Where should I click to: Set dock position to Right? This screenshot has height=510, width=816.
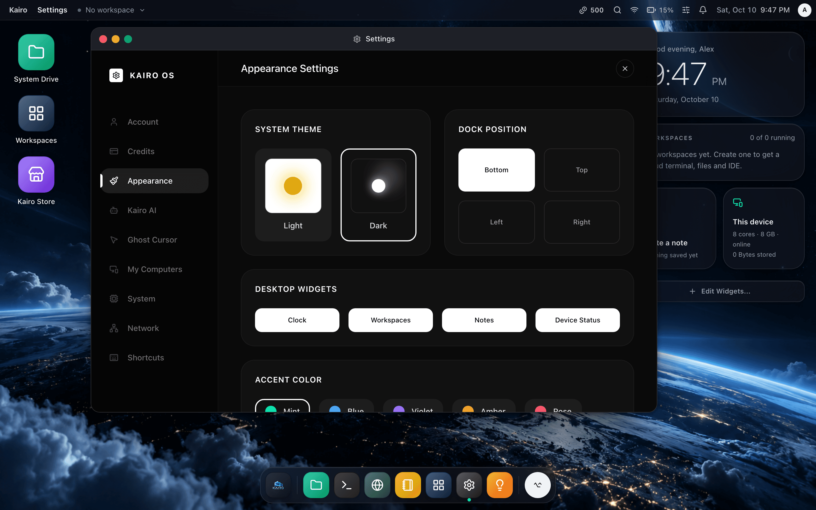click(582, 222)
